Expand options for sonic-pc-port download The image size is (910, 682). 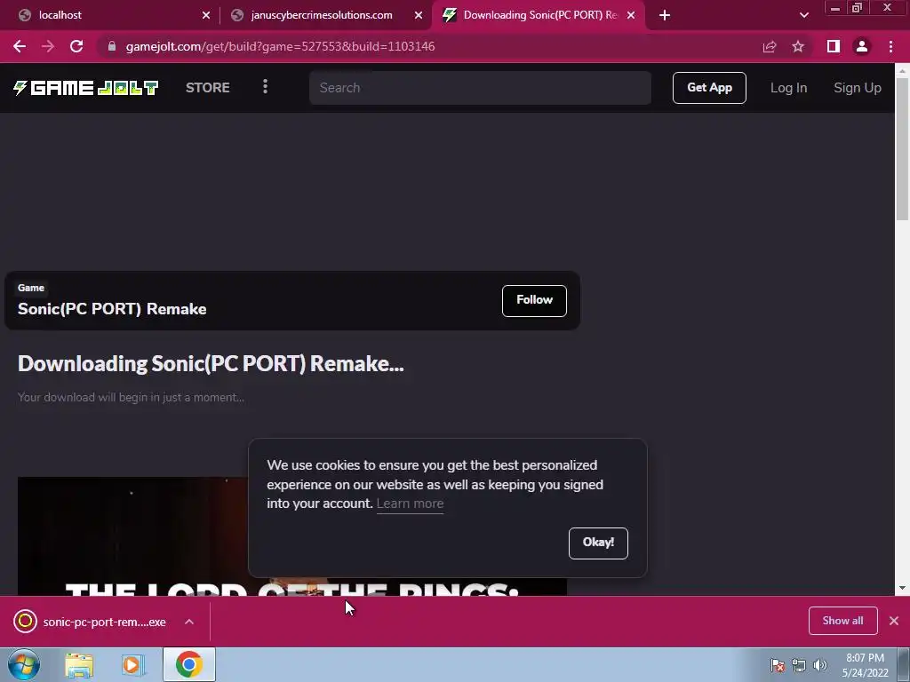[189, 621]
